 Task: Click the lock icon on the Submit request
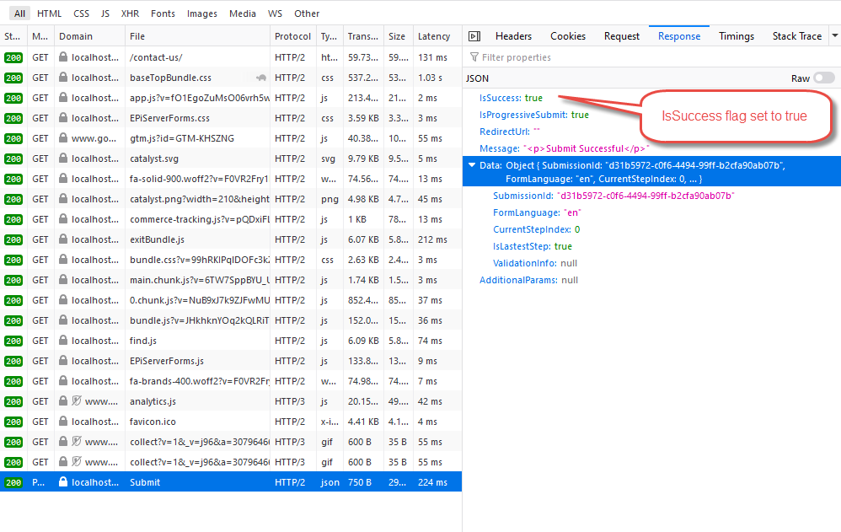pyautogui.click(x=63, y=482)
